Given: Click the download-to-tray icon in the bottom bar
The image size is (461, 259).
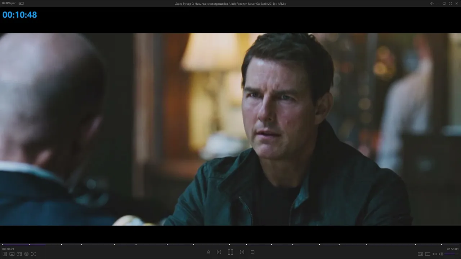Looking at the screenshot, I should [12, 254].
